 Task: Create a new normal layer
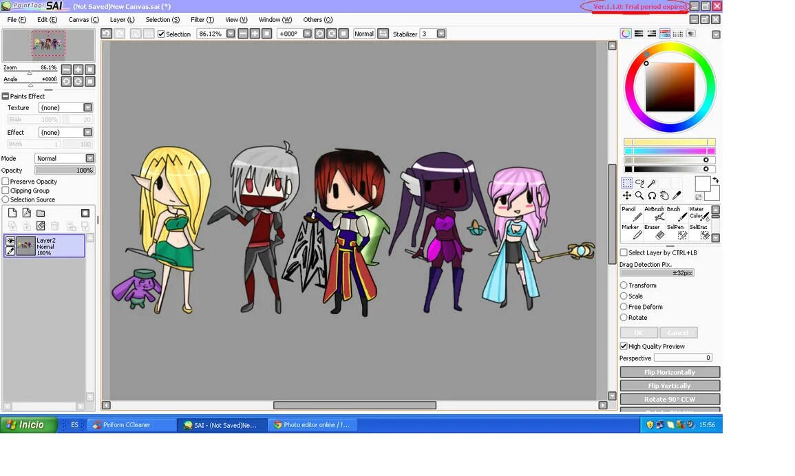[x=12, y=213]
